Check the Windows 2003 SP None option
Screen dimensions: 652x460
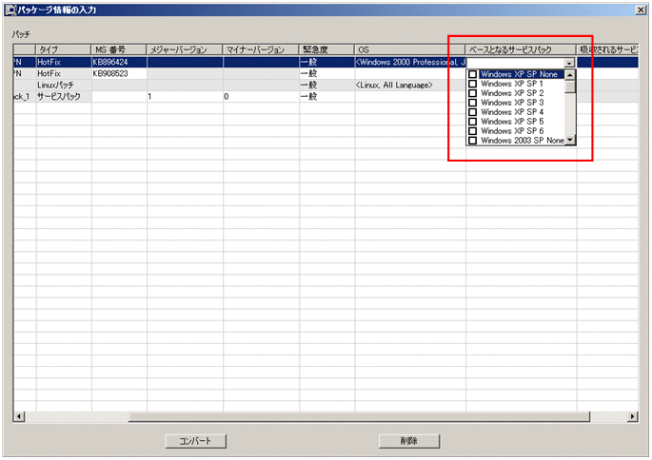pos(472,141)
